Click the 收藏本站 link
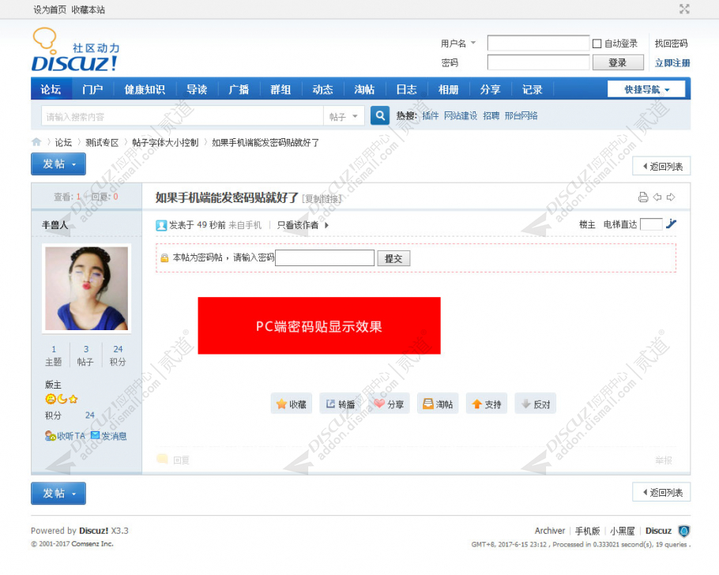This screenshot has width=719, height=575. (x=88, y=9)
